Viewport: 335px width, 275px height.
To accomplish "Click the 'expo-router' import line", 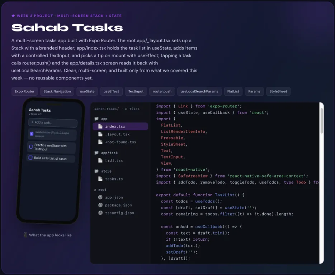I will pyautogui.click(x=199, y=106).
